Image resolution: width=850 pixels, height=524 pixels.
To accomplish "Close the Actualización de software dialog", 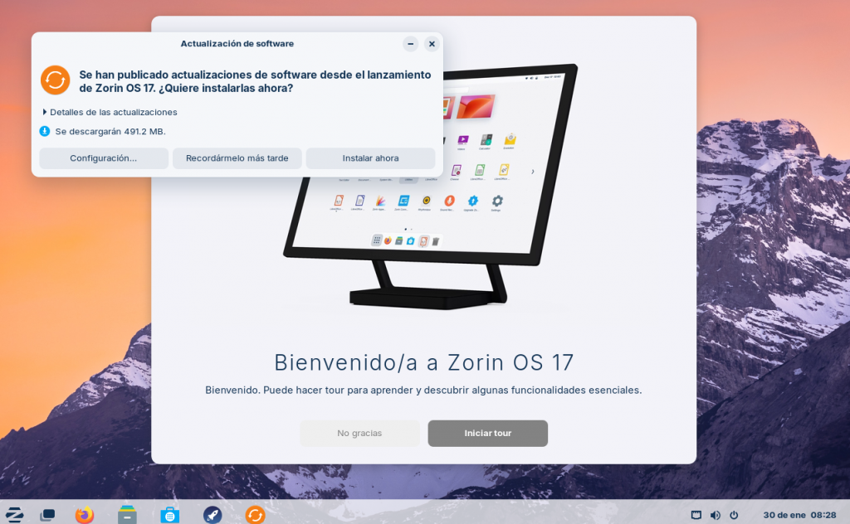I will tap(432, 44).
